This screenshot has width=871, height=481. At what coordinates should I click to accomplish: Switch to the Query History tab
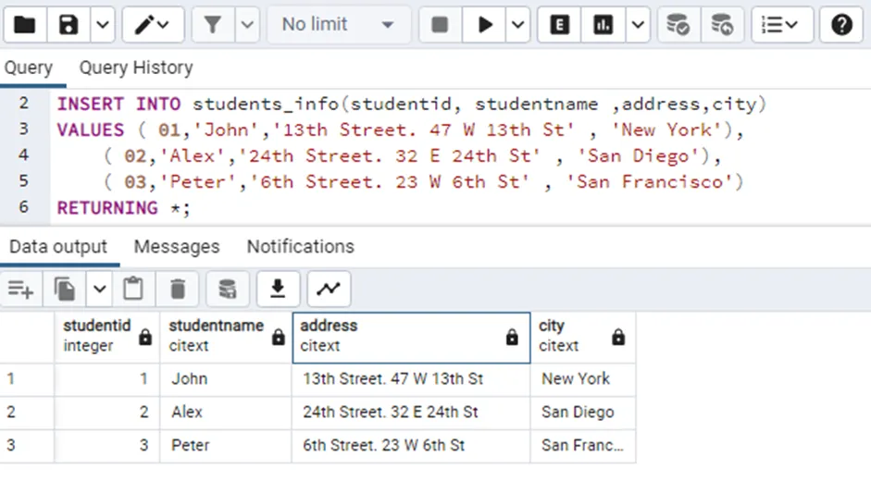136,68
